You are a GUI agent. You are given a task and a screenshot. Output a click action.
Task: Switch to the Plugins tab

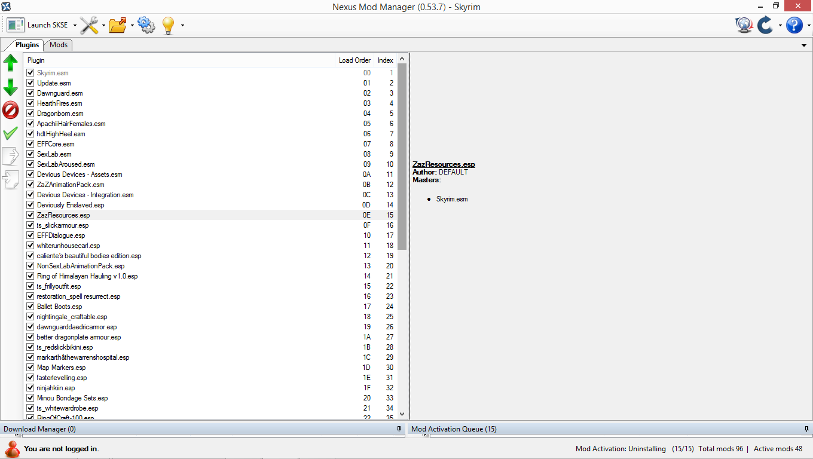(27, 45)
